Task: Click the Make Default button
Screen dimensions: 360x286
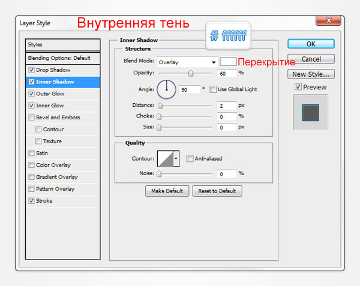Action: (x=167, y=191)
